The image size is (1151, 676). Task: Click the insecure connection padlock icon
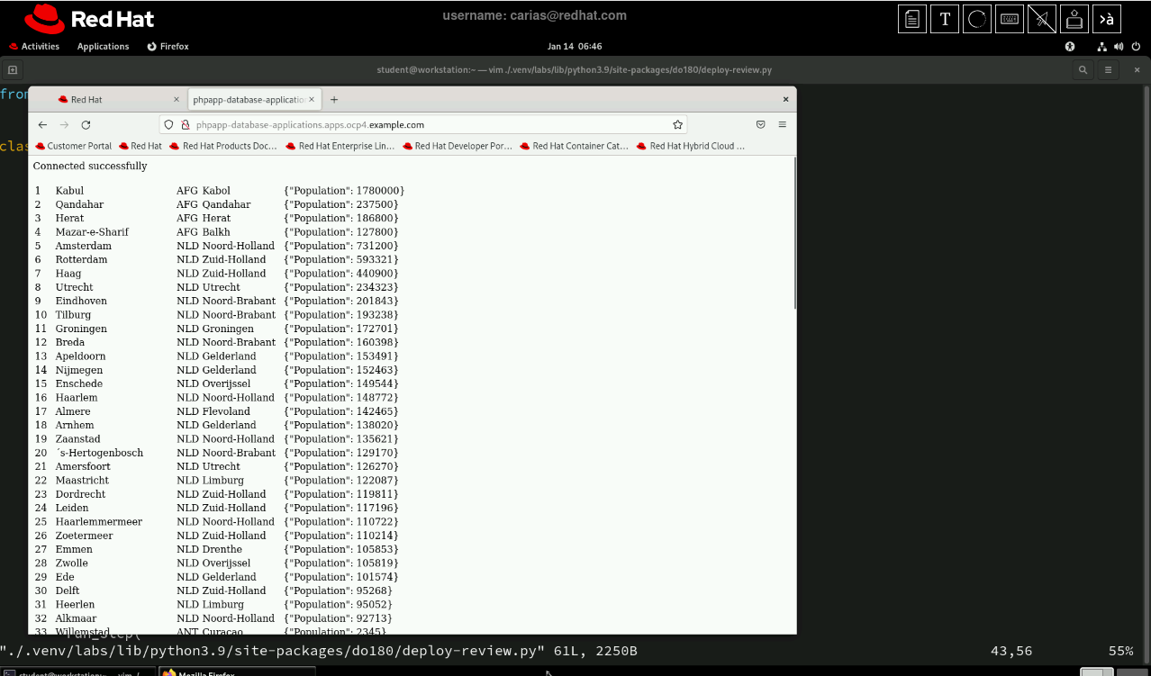coord(185,125)
